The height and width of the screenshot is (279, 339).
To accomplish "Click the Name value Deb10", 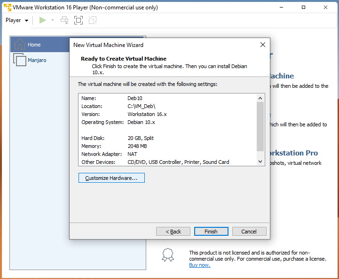I will click(x=135, y=98).
